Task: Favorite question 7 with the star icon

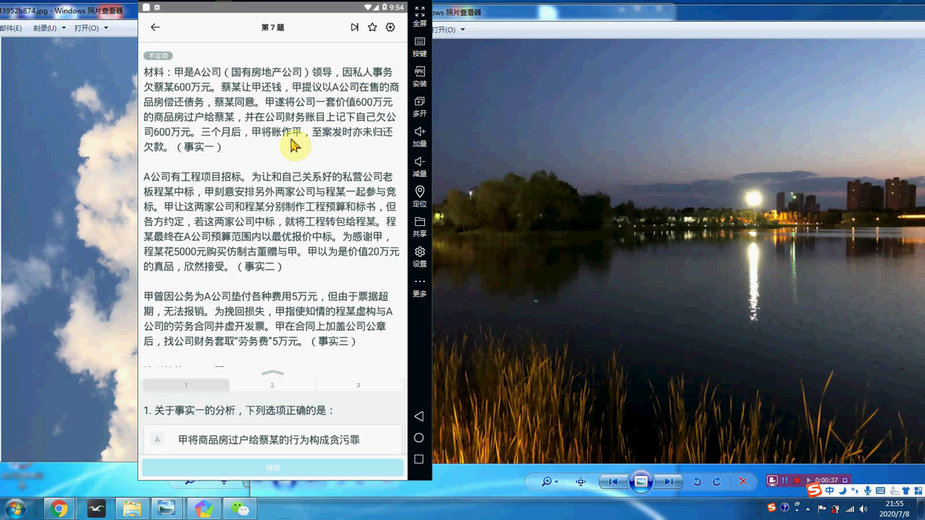Action: [372, 27]
